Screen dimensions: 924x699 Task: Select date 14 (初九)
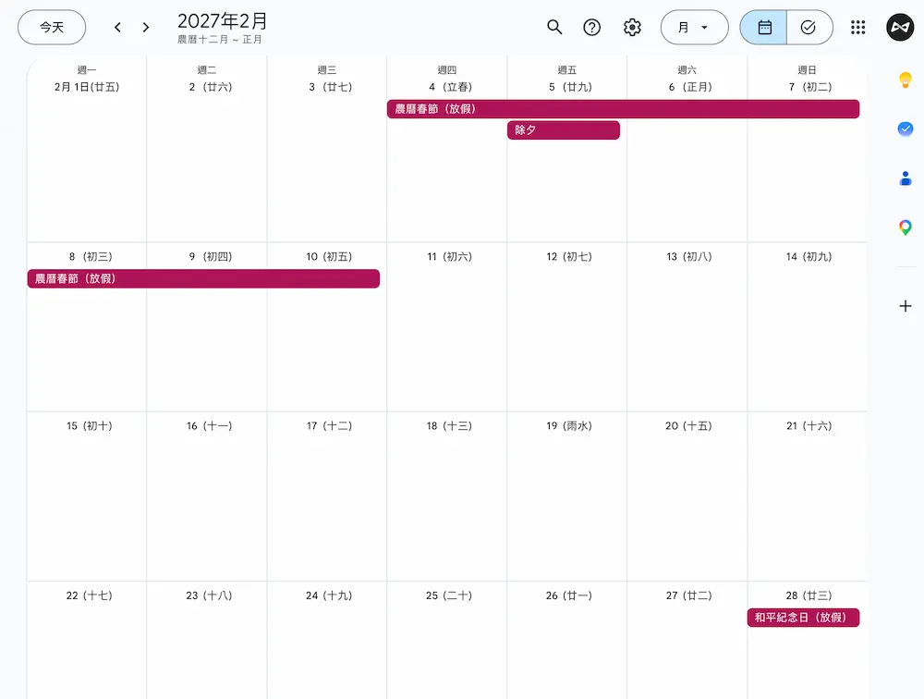click(x=808, y=257)
